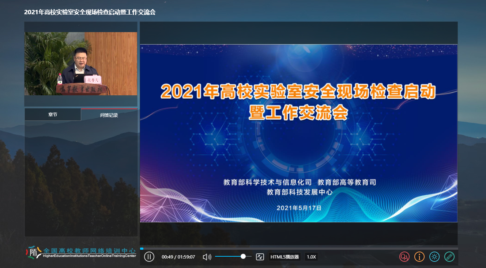Screen dimensions: 486x268
Task: Click the speaker camera video thumbnail
Action: point(81,64)
